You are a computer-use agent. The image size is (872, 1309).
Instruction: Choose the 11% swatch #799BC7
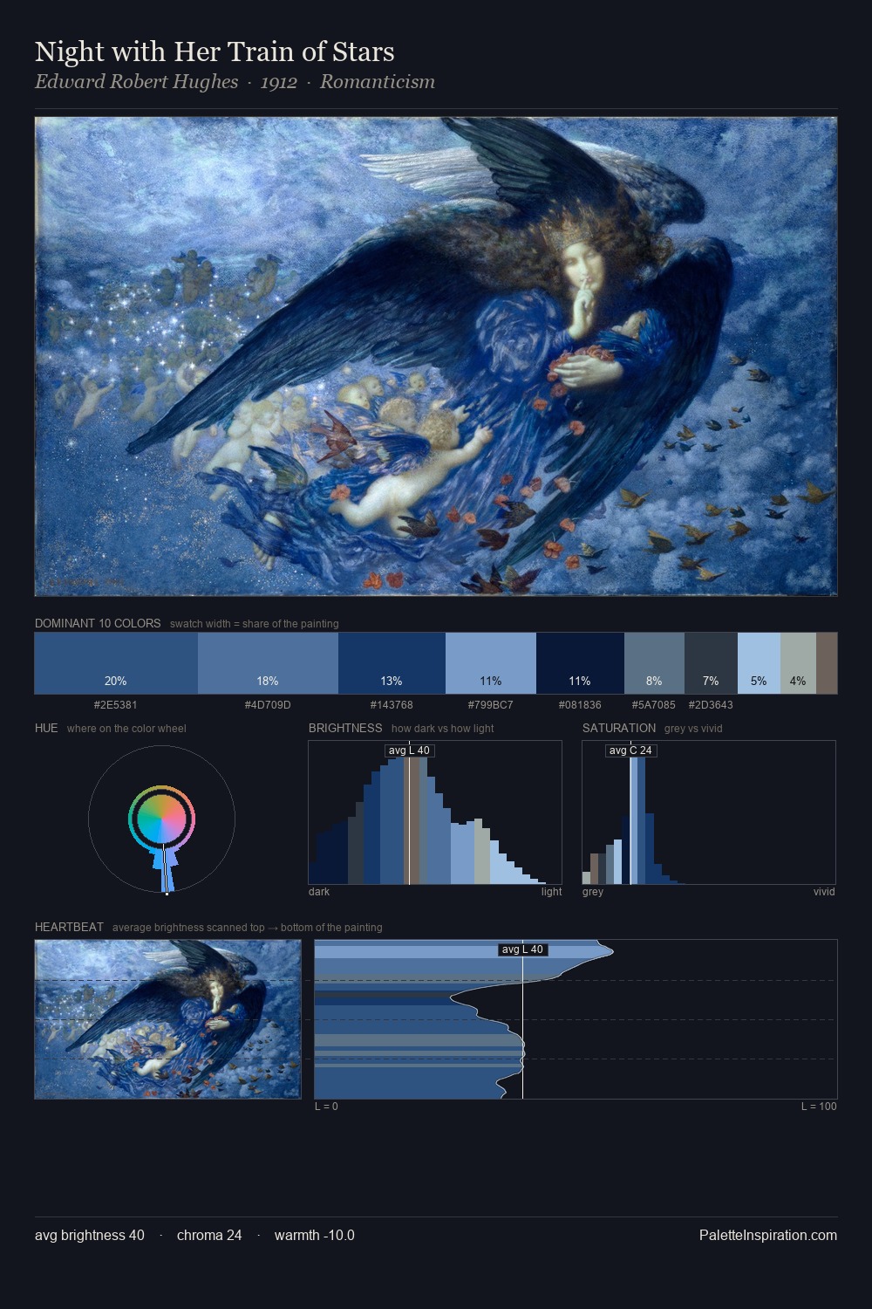491,663
